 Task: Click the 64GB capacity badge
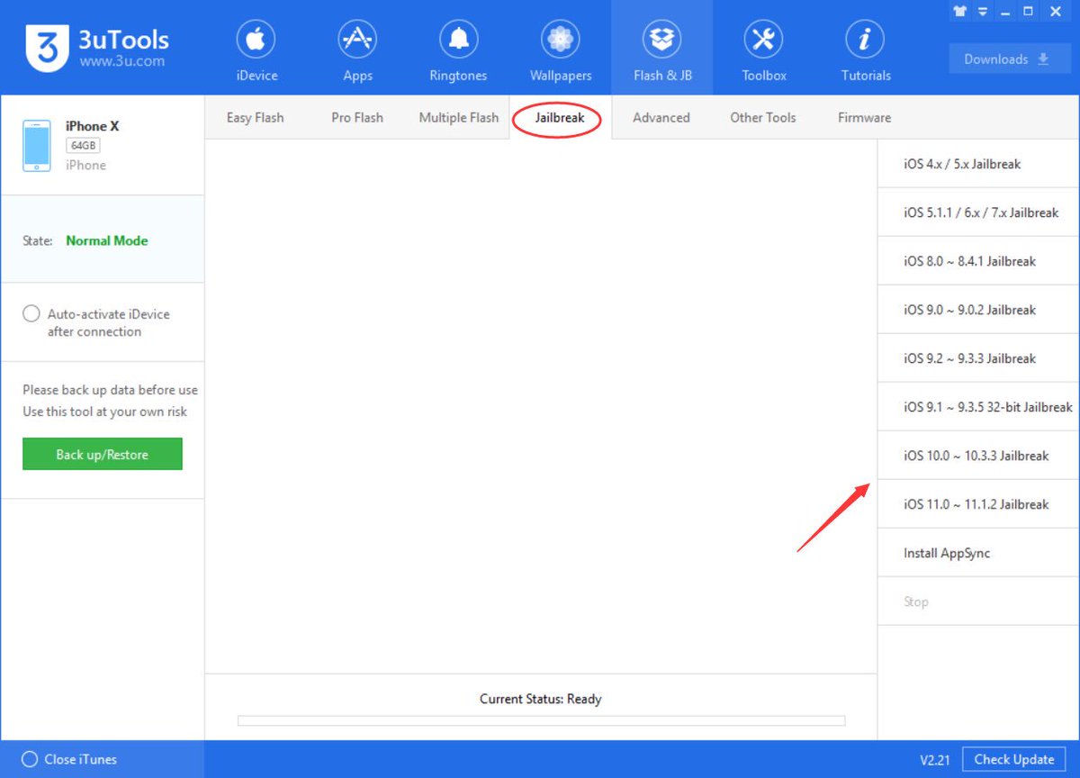click(83, 145)
